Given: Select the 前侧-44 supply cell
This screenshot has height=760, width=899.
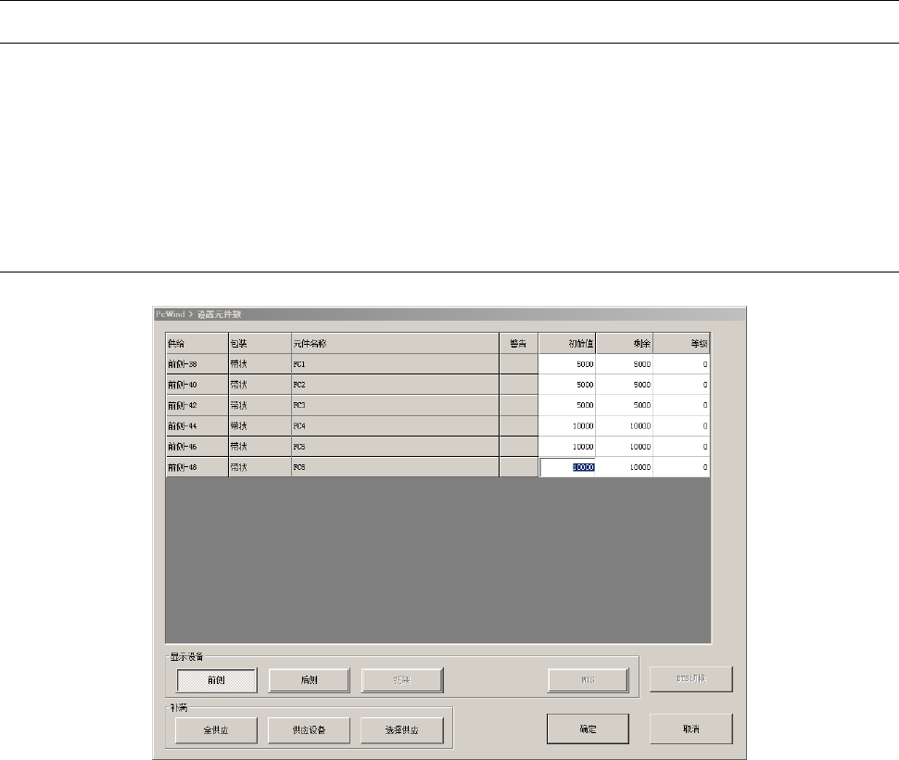Looking at the screenshot, I should pos(197,425).
